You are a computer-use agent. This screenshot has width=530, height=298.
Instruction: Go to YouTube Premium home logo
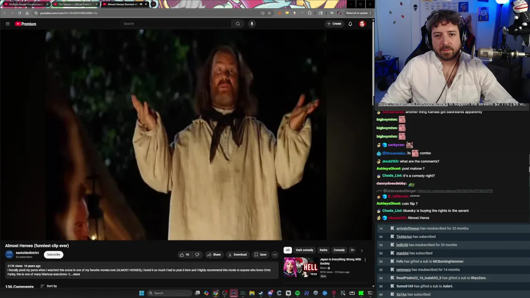[26, 24]
